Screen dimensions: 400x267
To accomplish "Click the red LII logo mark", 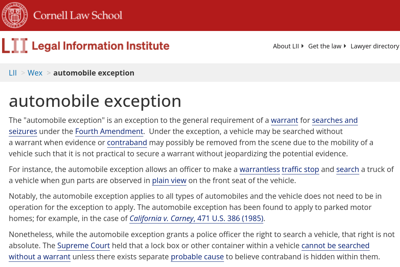I will (x=15, y=46).
